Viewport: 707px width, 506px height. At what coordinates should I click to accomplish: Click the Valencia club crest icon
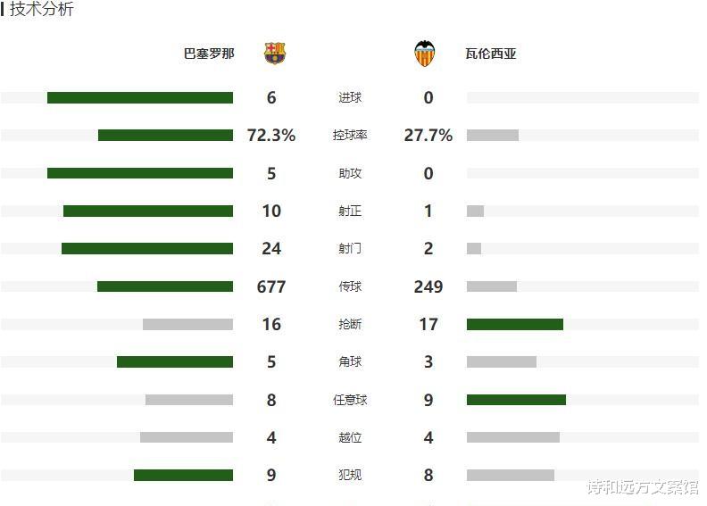tap(425, 54)
